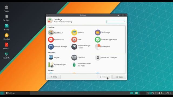Click the Settings dialog vertical scrollbar

(125, 40)
